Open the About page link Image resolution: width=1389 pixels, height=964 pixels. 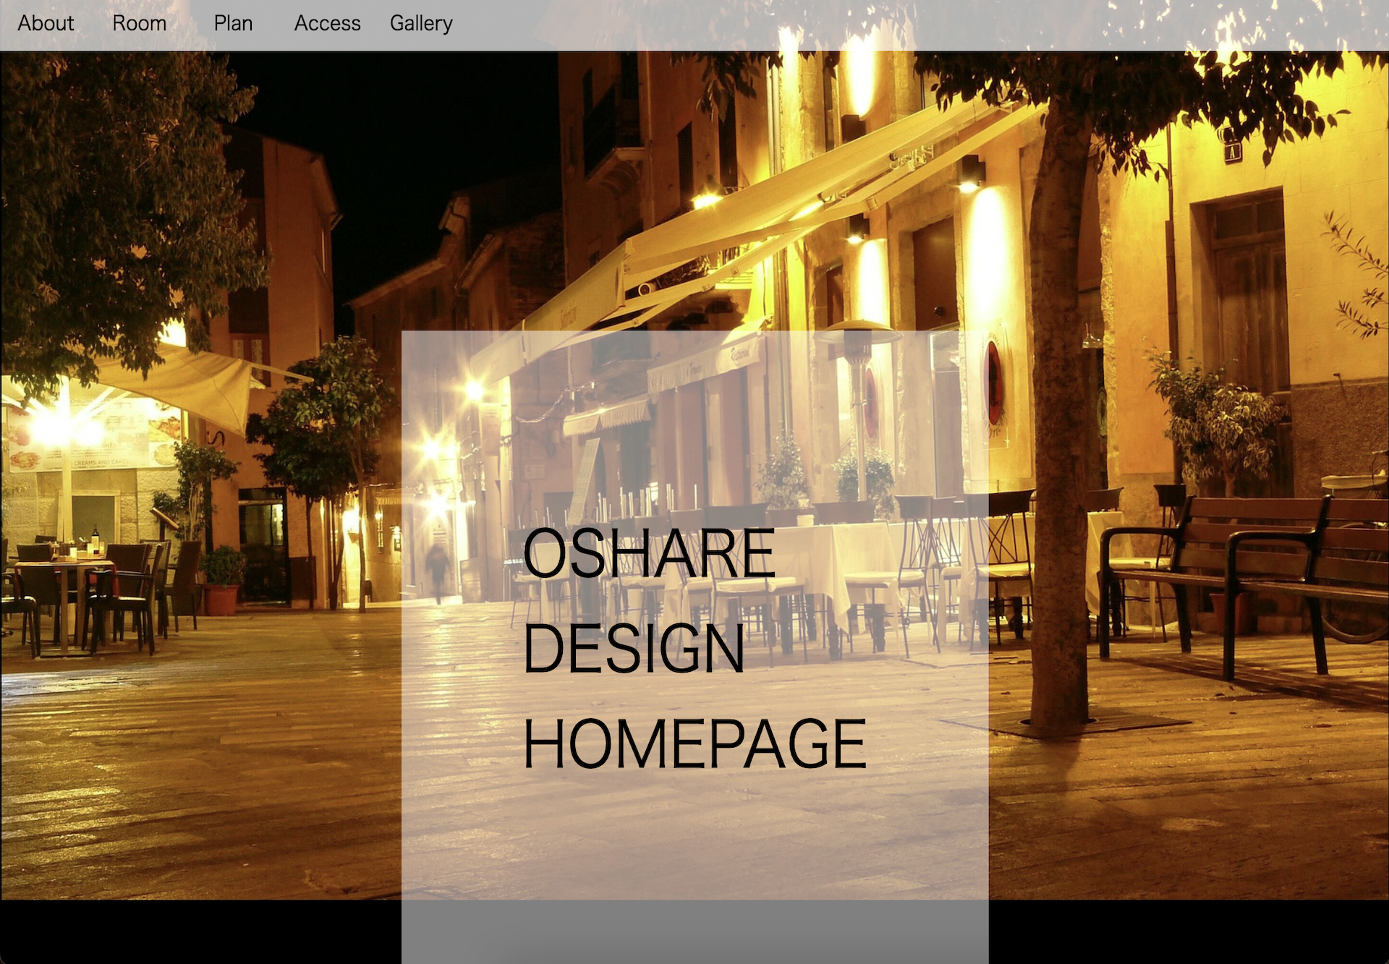click(46, 23)
